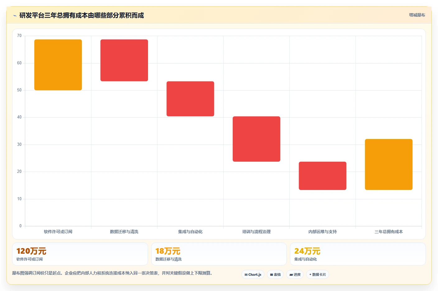Select the 数据卡片 chip
The height and width of the screenshot is (291, 438).
tap(318, 275)
